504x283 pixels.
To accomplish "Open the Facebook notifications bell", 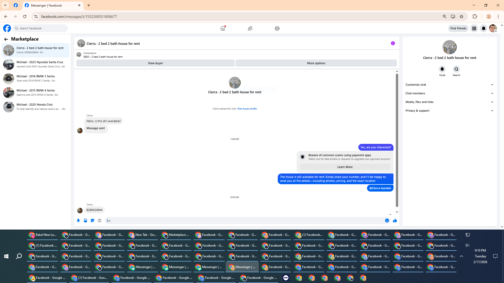I will [x=484, y=28].
